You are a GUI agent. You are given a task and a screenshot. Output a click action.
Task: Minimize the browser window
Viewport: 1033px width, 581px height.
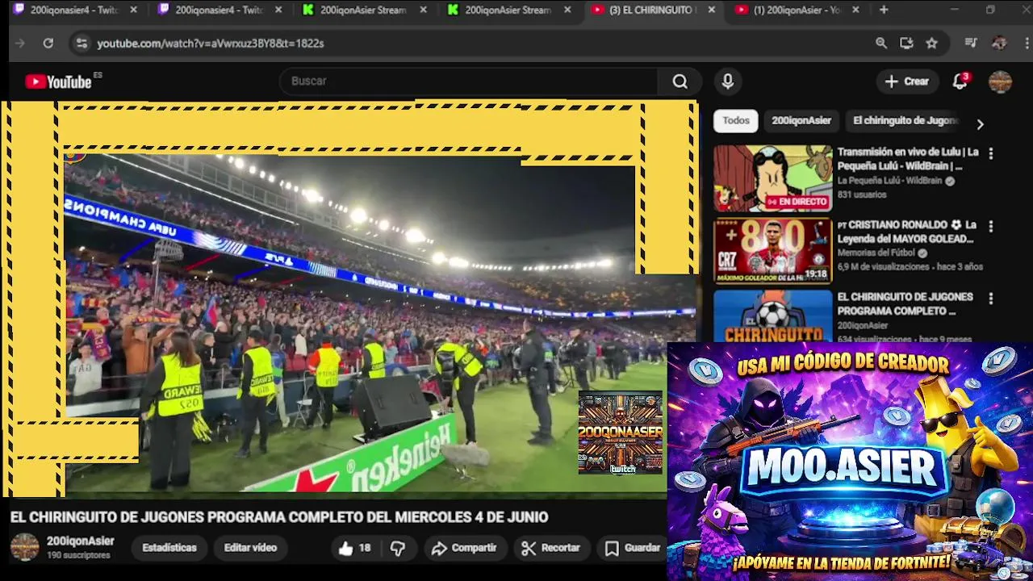point(955,10)
